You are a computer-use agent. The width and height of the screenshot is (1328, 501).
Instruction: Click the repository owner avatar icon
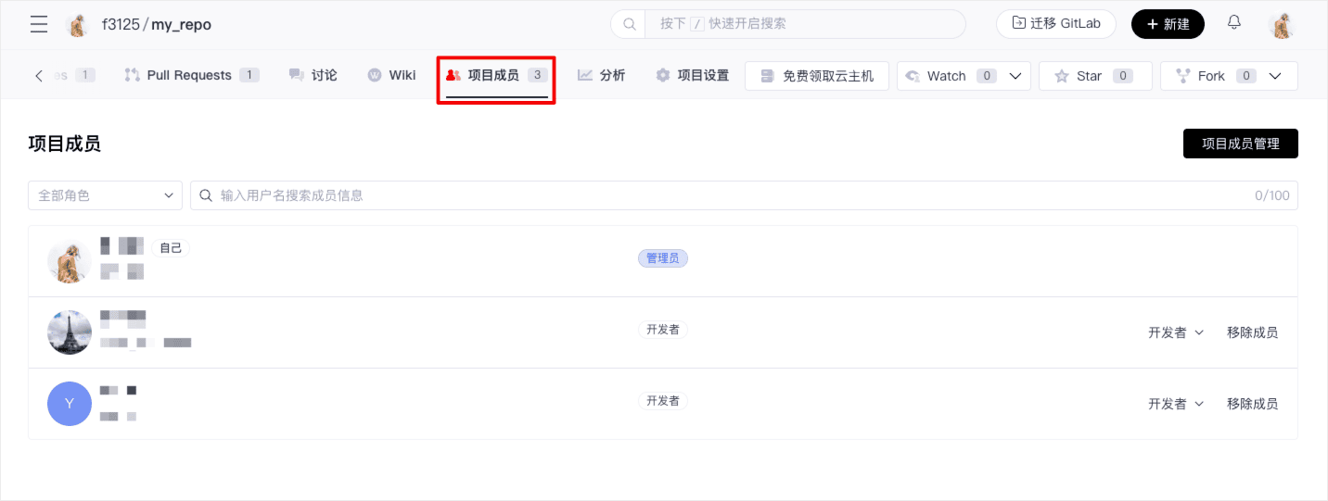79,25
